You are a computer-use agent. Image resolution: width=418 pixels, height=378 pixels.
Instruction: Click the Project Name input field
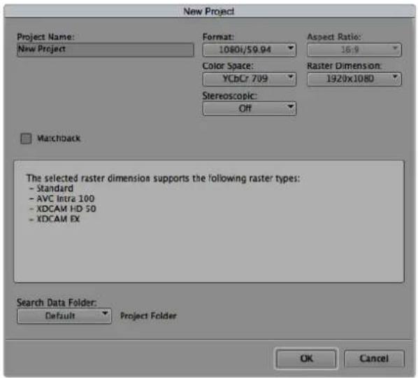tap(105, 50)
